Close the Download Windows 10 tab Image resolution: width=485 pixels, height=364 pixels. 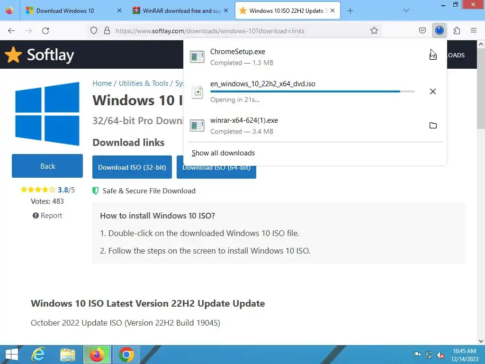pyautogui.click(x=119, y=11)
